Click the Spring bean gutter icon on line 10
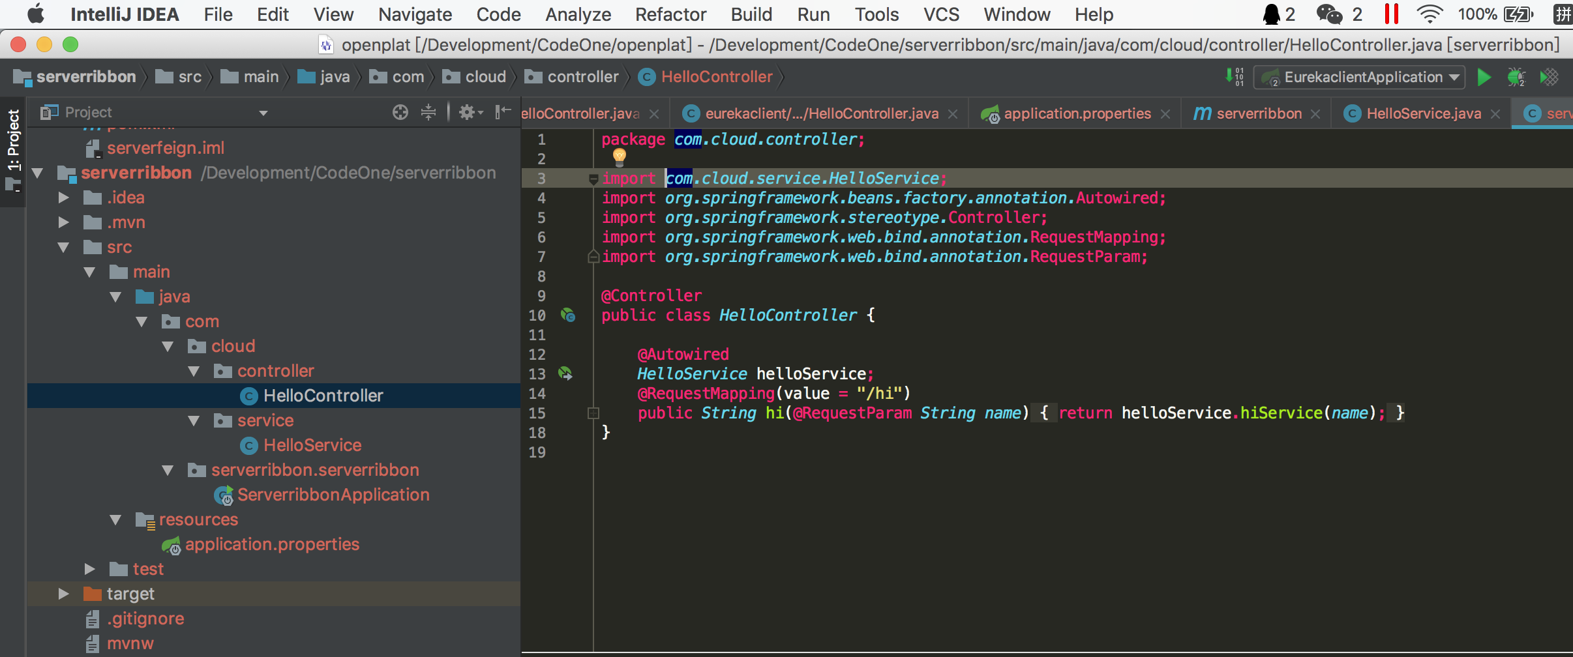Screen dimensions: 1573x657 click(x=568, y=315)
